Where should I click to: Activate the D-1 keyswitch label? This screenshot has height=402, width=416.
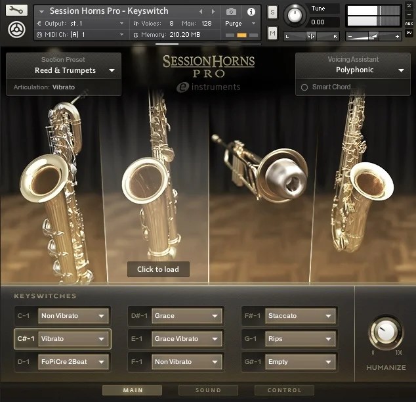24,362
